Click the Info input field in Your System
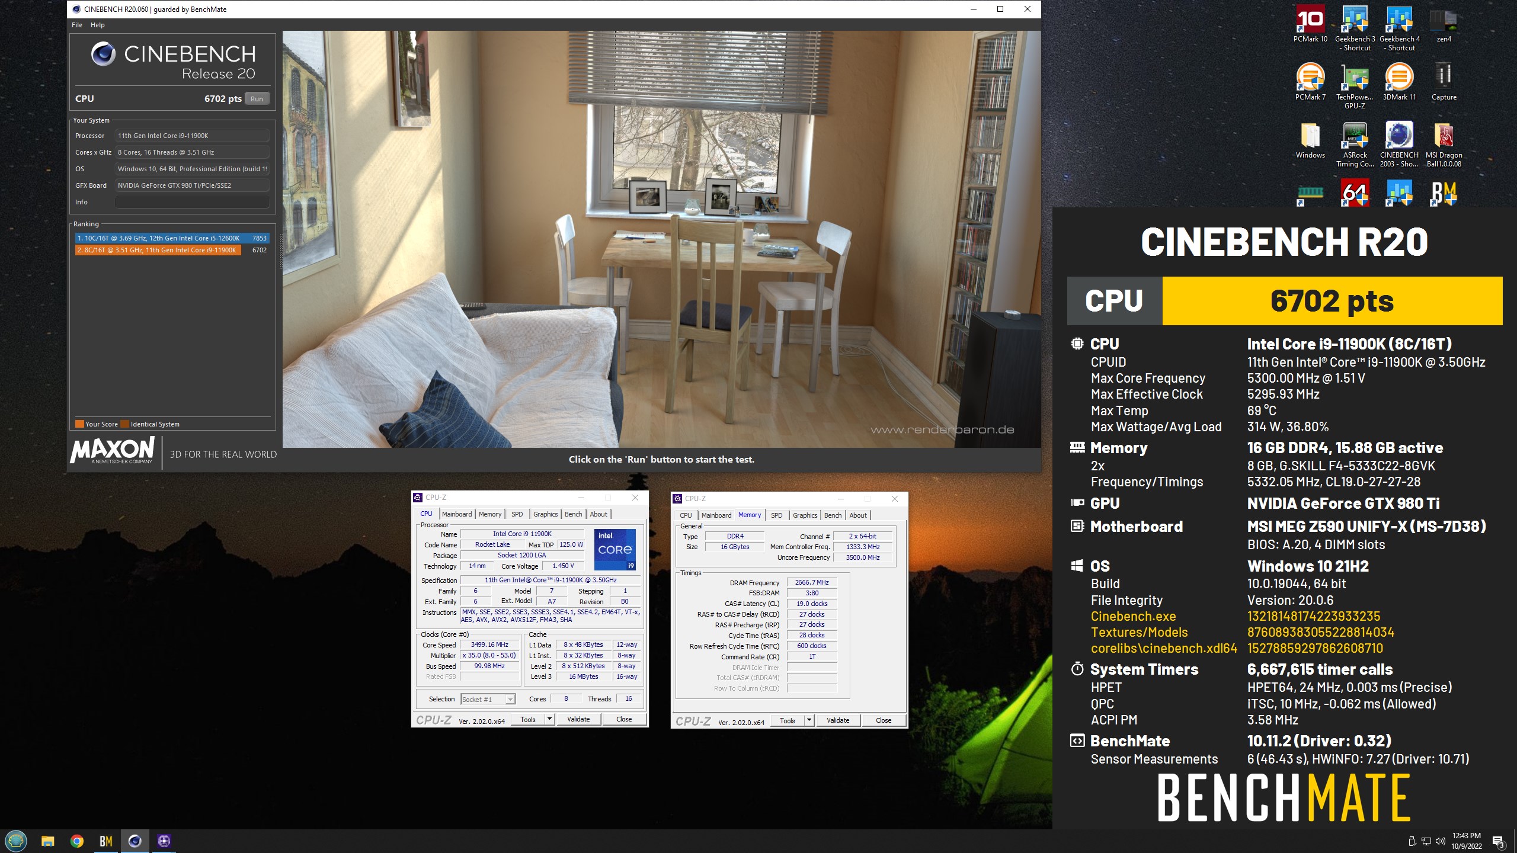 (193, 202)
